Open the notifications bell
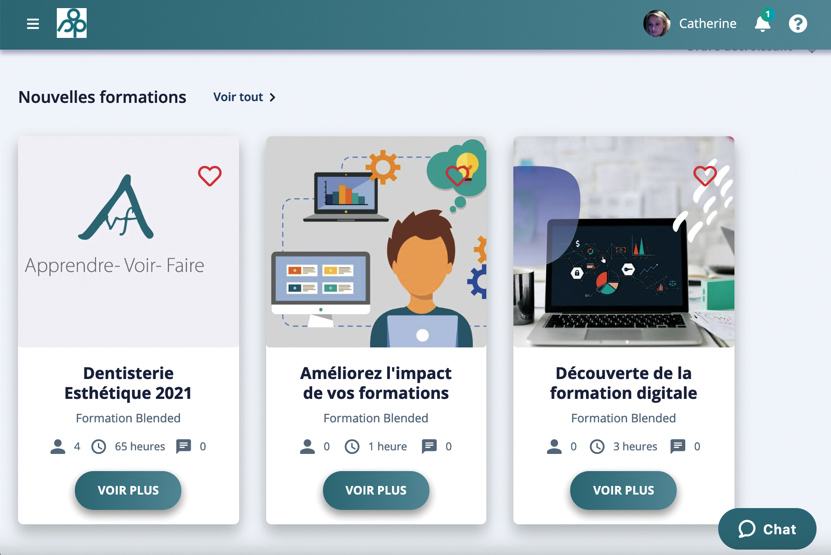Image resolution: width=831 pixels, height=555 pixels. point(762,23)
